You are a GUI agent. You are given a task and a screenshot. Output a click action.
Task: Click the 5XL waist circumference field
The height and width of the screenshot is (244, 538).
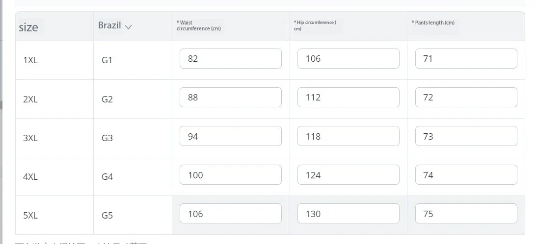[230, 214]
